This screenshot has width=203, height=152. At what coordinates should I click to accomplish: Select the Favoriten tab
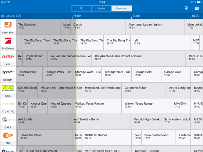coord(122,8)
